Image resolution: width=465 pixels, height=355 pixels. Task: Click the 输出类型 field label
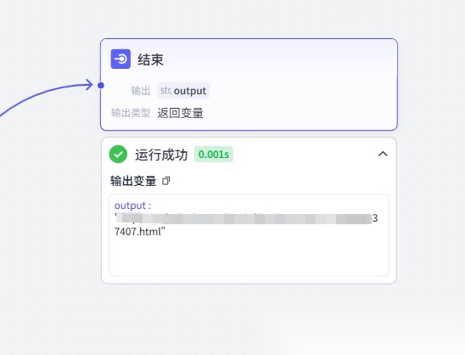coord(131,113)
